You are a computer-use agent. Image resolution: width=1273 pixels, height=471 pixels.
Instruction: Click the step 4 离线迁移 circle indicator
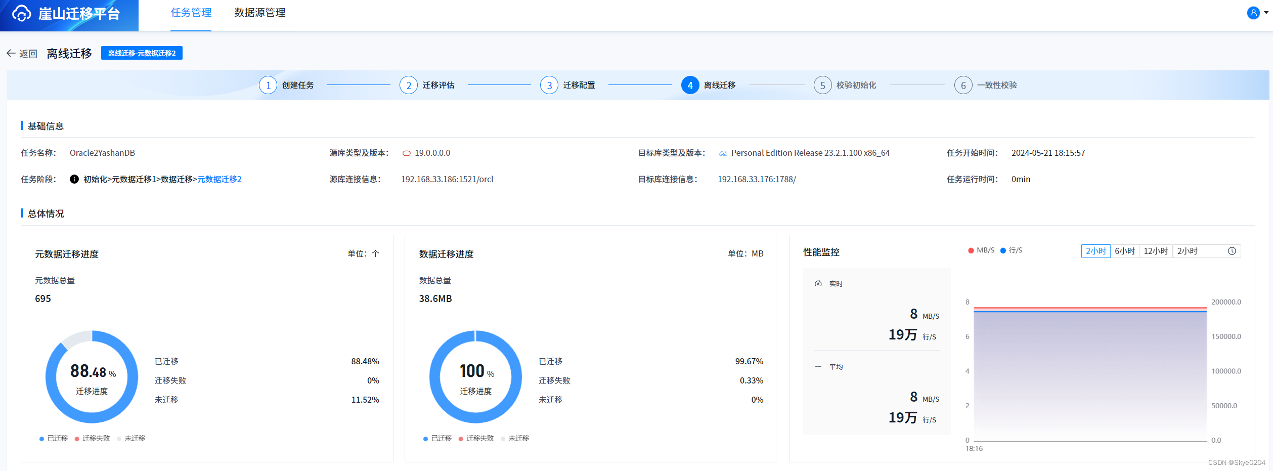pyautogui.click(x=690, y=85)
